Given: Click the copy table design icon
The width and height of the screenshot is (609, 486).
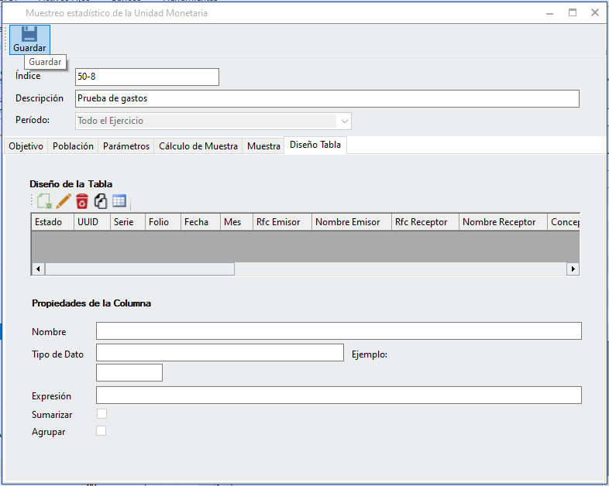Looking at the screenshot, I should coord(101,201).
